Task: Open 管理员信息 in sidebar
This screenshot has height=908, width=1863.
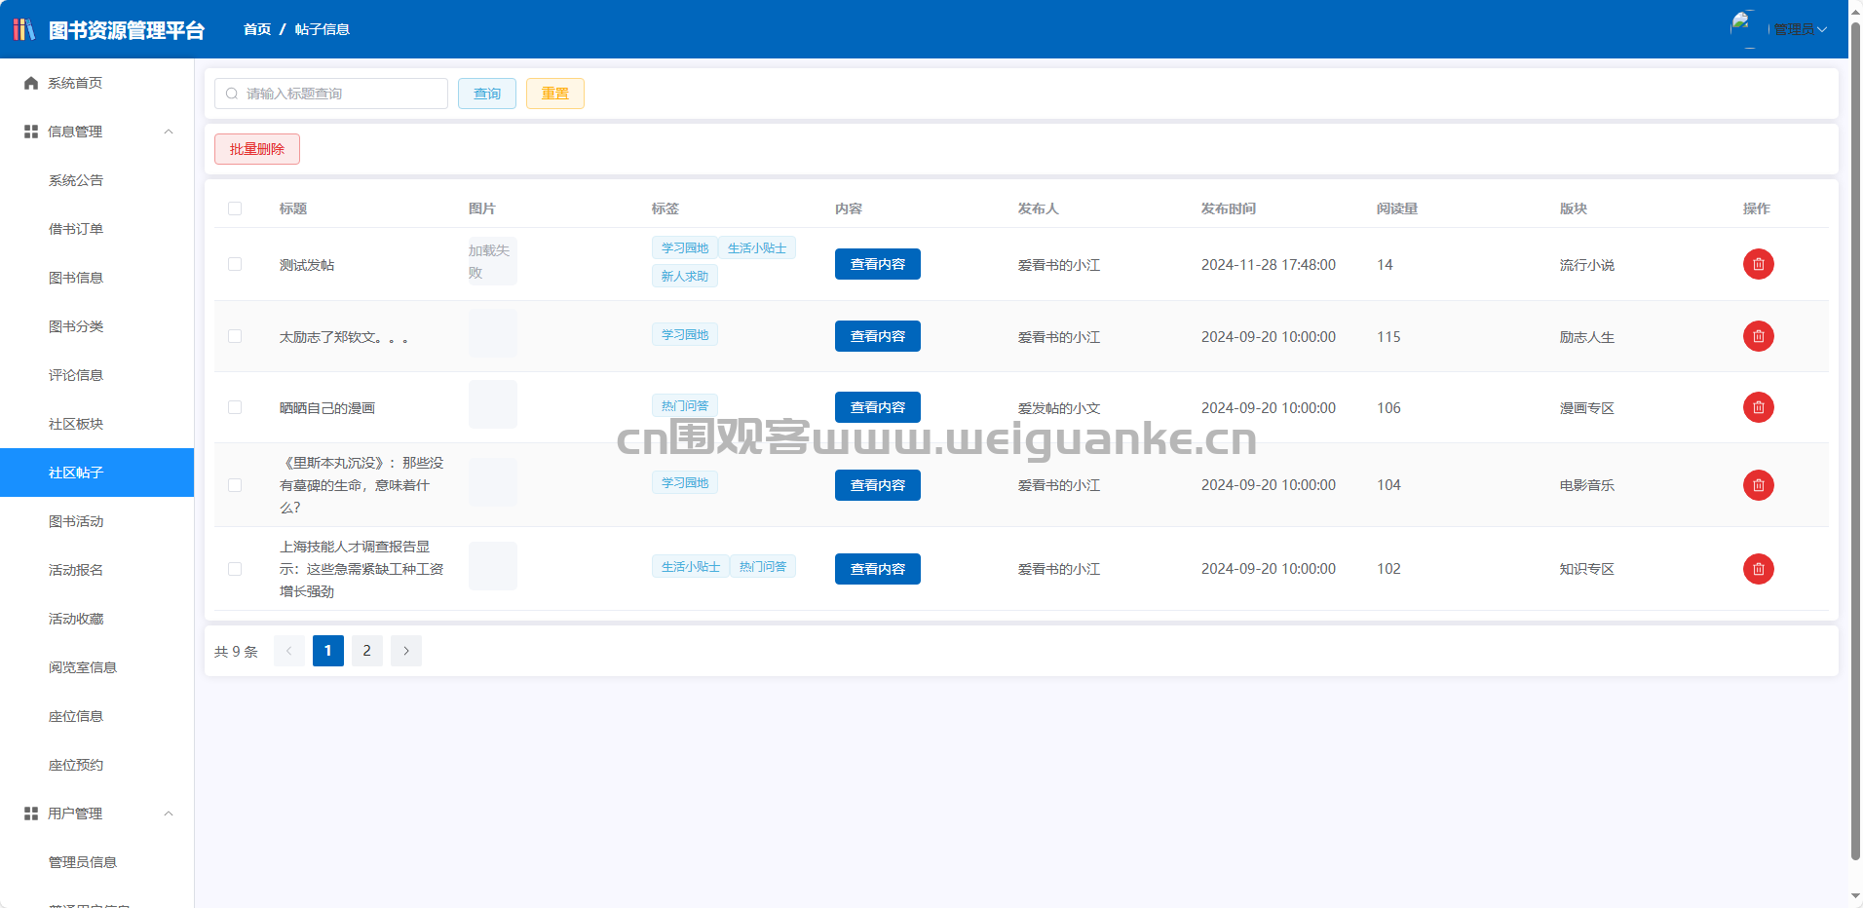Action: pos(96,862)
